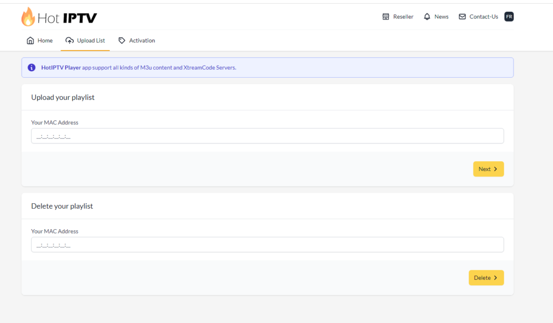Switch language with the FR badge
Viewport: 553px width, 323px height.
click(x=509, y=17)
